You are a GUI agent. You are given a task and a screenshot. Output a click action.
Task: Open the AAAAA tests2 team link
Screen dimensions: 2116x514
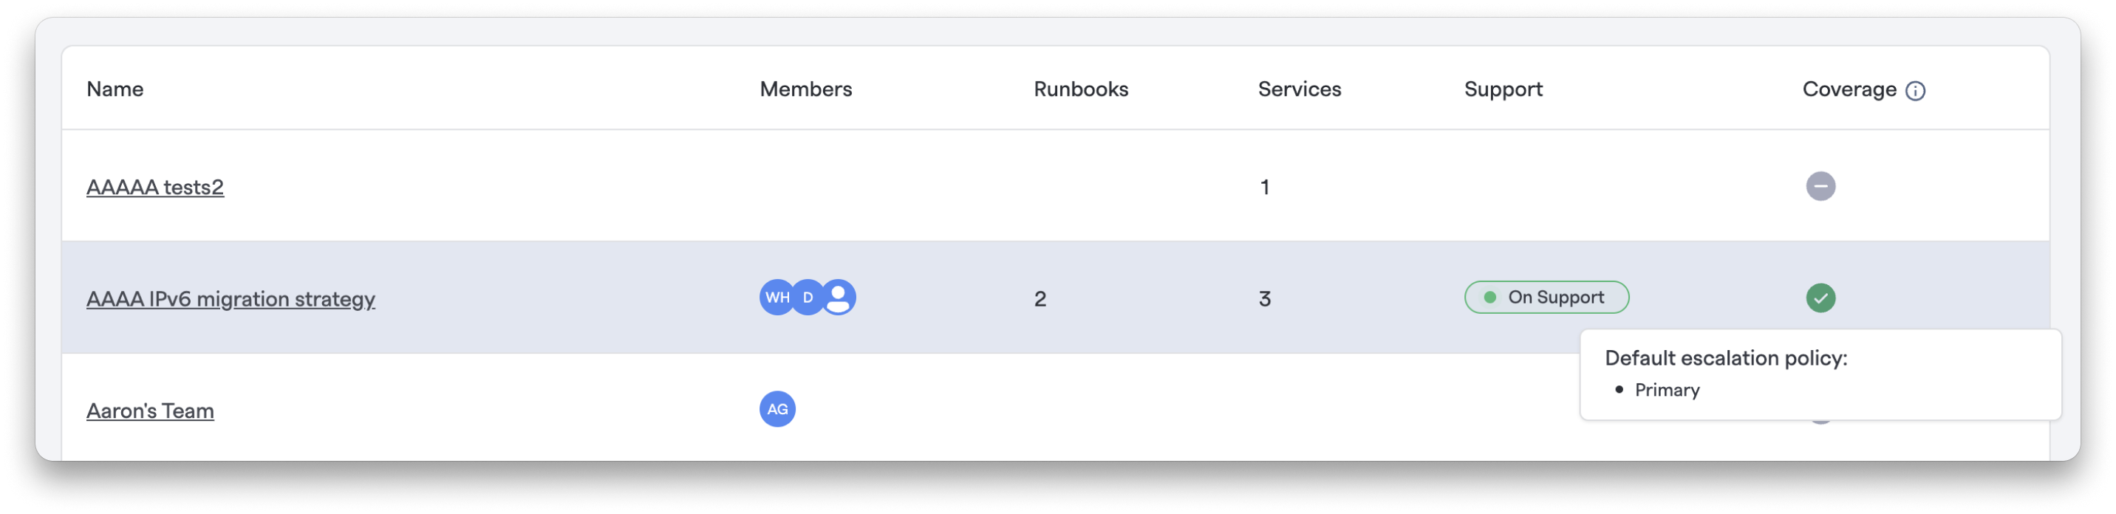(x=155, y=187)
